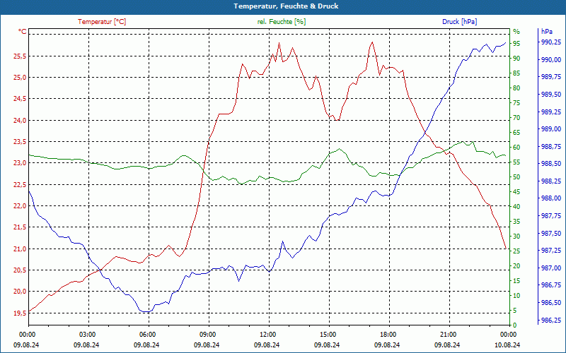Click the 987,00 pressure axis value
The height and width of the screenshot is (353, 566).
[x=551, y=268]
